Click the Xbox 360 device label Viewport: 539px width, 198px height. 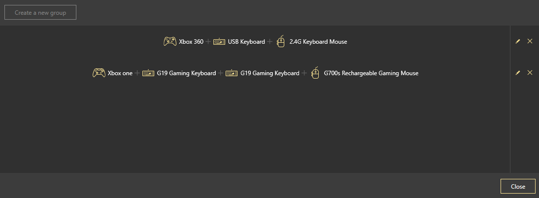coord(191,42)
